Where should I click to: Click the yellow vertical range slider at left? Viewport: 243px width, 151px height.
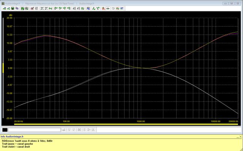(3, 68)
